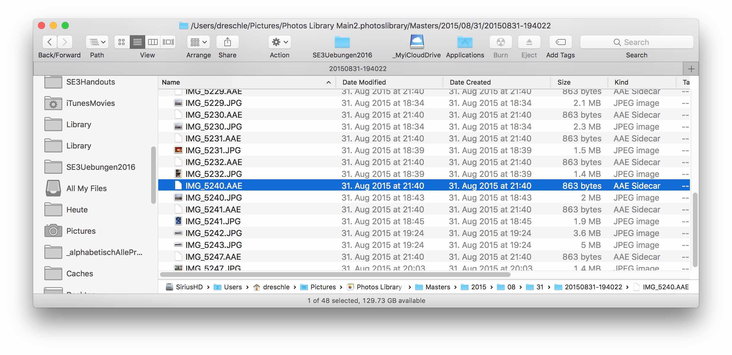Open SE3Uebungen2016 toolbar folder icon

tap(342, 42)
